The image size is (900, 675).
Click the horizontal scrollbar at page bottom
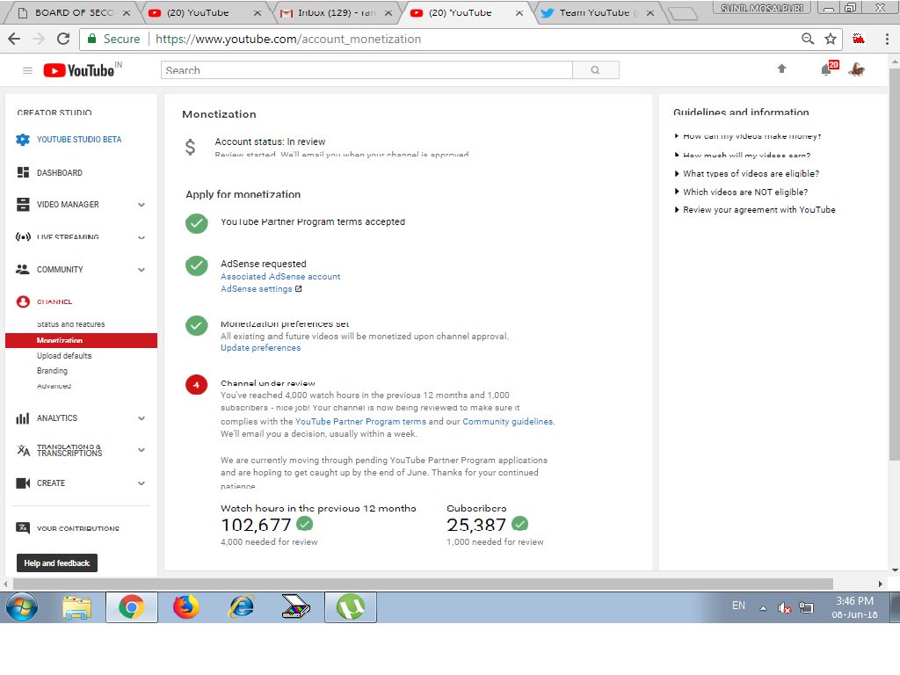pyautogui.click(x=423, y=584)
